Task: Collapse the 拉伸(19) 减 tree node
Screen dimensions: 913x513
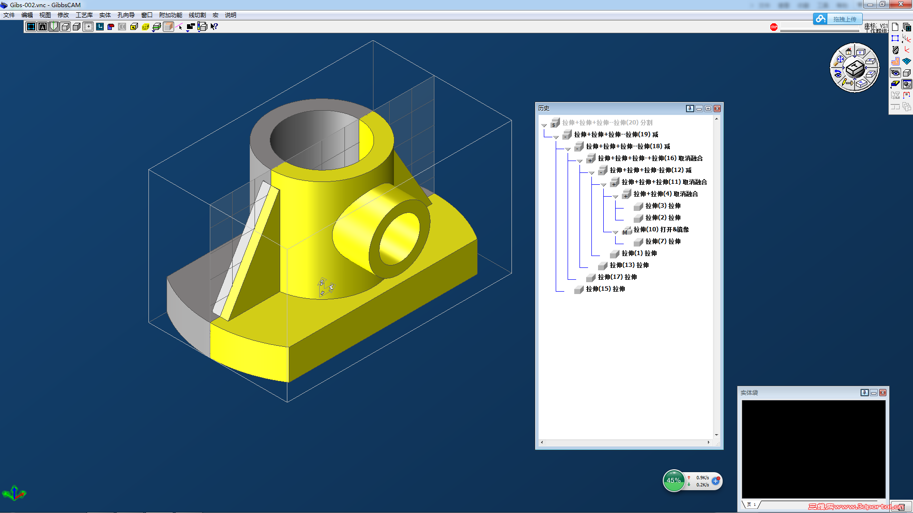Action: point(556,137)
